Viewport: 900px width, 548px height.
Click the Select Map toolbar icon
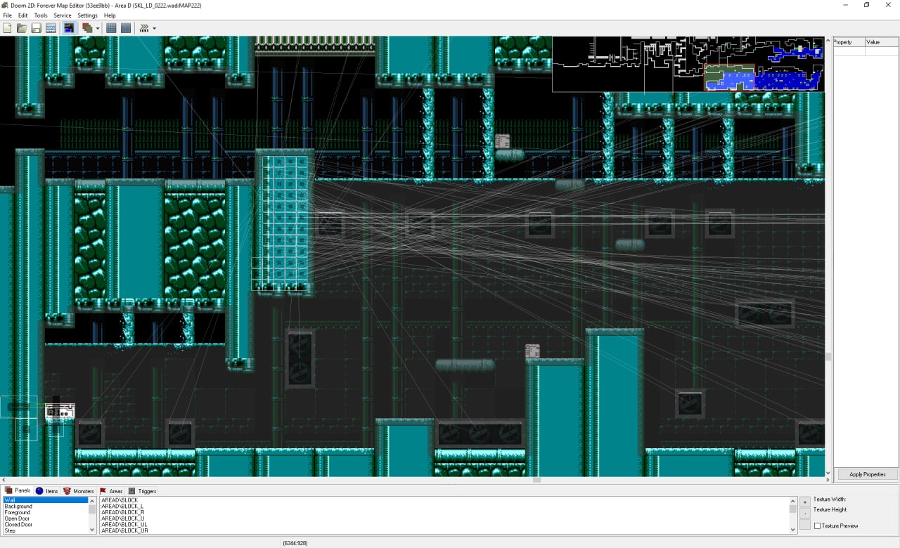pos(51,28)
